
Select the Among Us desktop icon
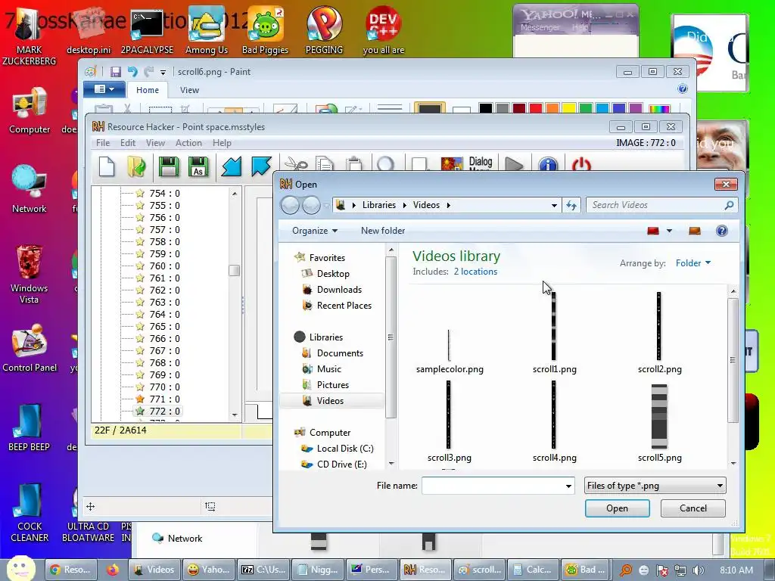(x=207, y=30)
